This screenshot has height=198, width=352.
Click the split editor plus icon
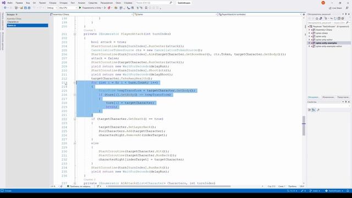[x=304, y=14]
